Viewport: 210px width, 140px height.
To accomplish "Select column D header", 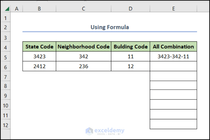I will click(130, 9).
